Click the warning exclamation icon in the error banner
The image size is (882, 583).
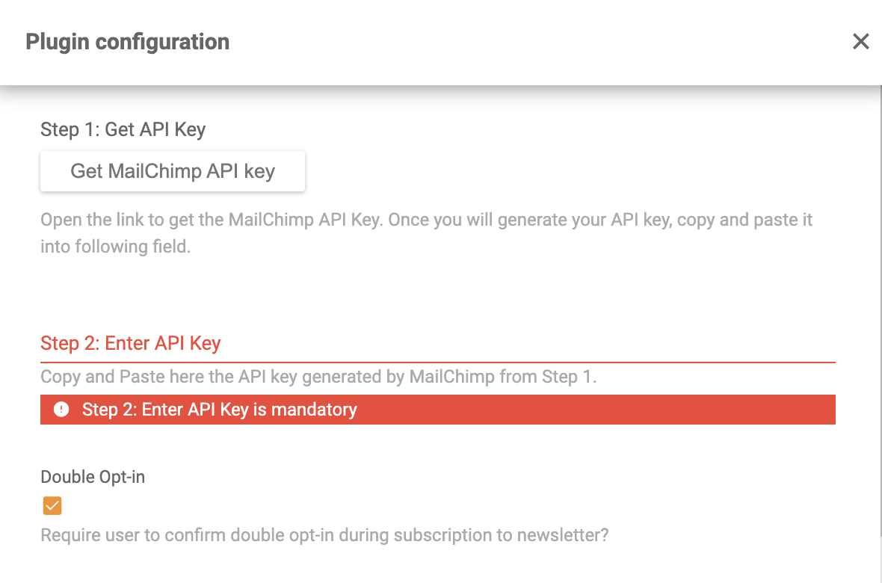coord(62,409)
